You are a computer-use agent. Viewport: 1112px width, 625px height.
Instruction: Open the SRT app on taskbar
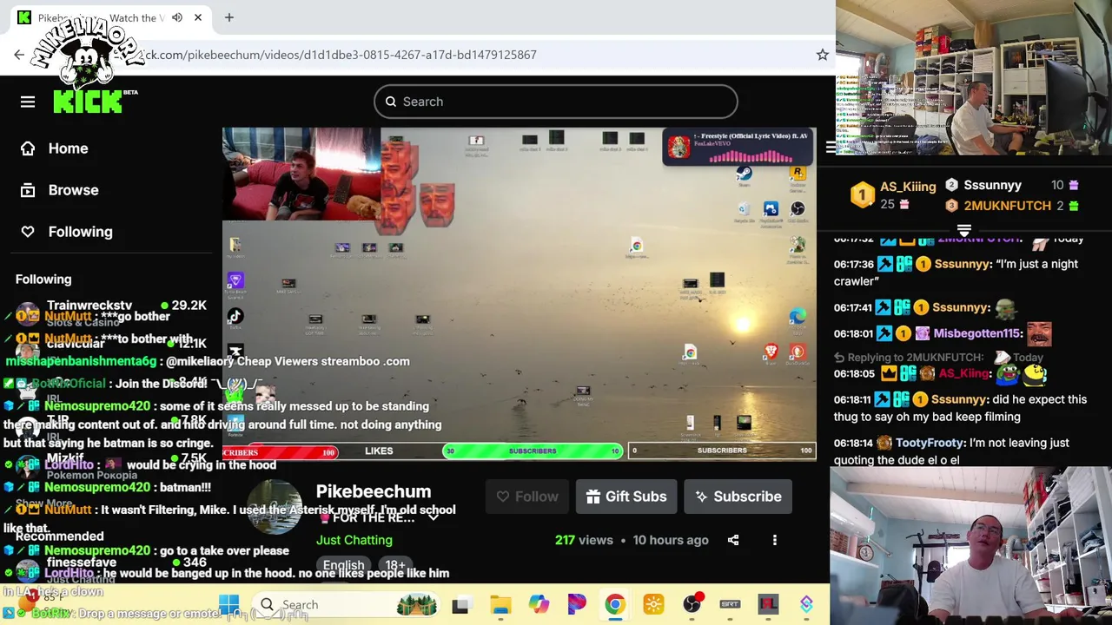click(x=730, y=604)
